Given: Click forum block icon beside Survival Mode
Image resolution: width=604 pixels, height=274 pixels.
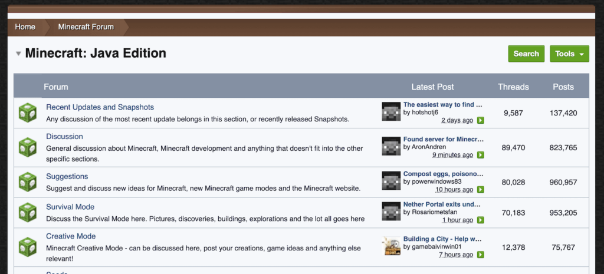Looking at the screenshot, I should point(27,213).
